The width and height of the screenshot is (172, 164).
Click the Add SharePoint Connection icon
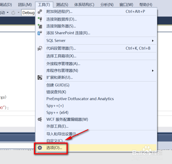[x=40, y=33]
